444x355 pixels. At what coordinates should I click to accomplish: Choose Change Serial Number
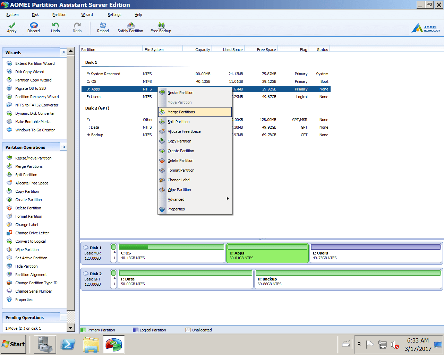tap(29, 291)
